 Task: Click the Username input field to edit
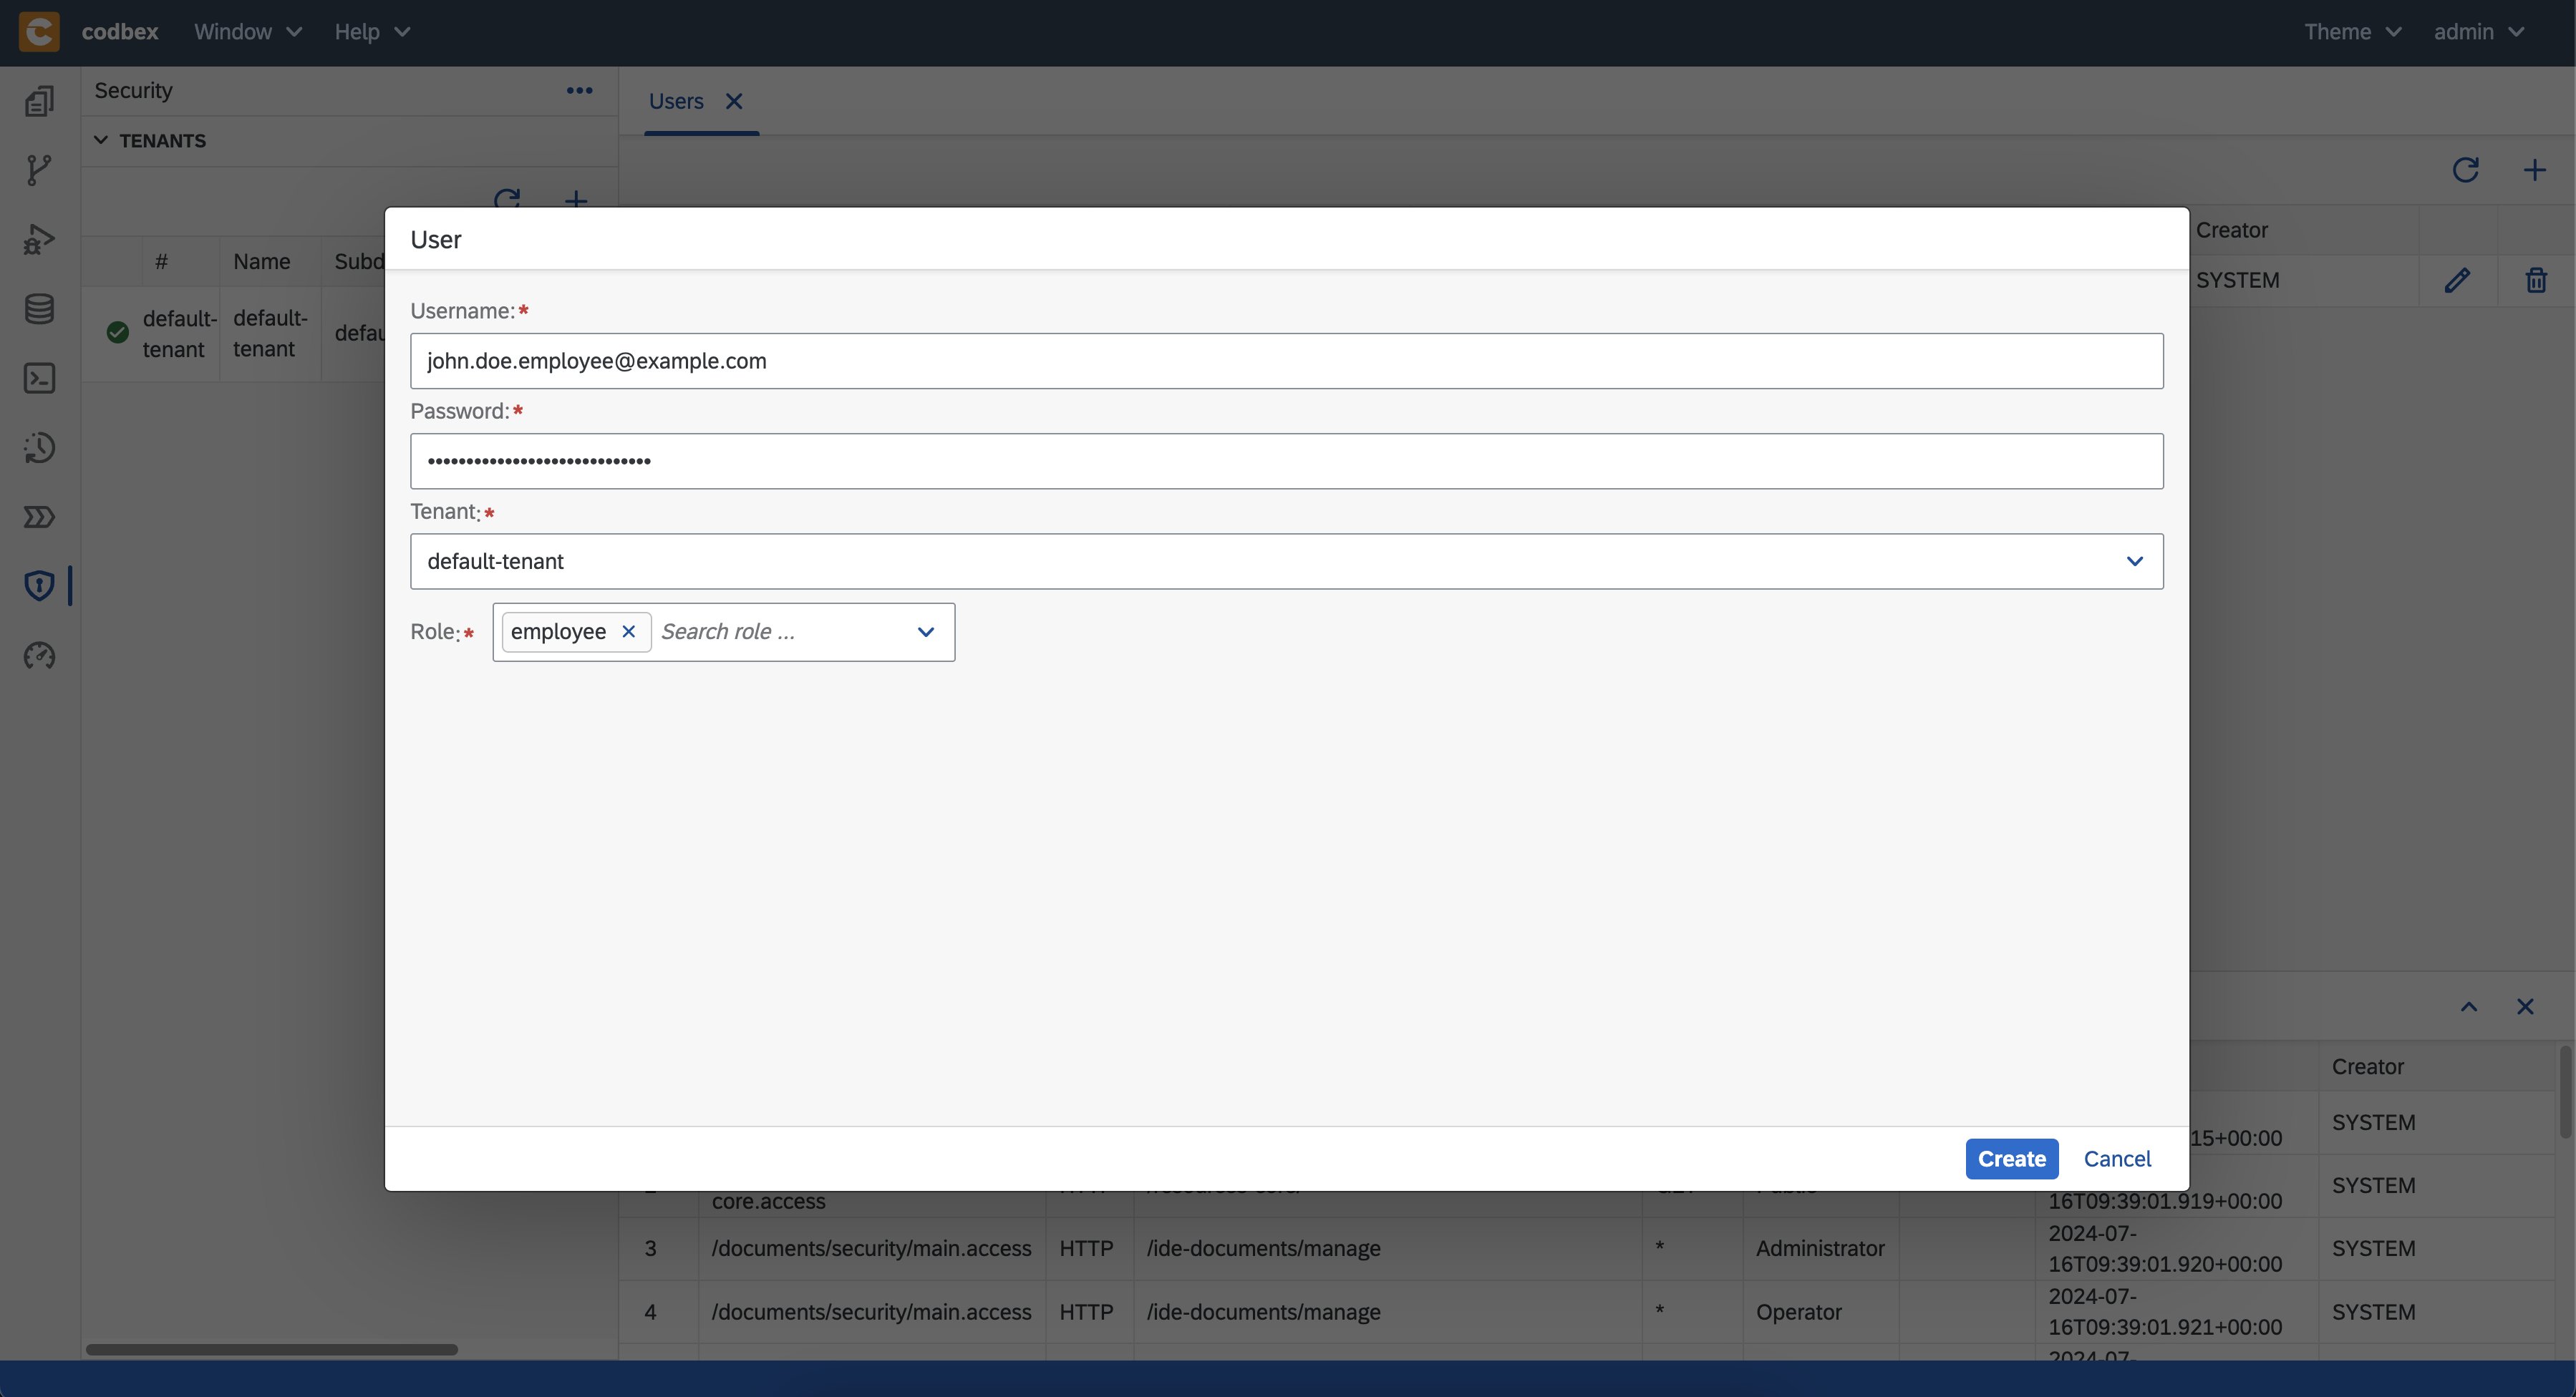click(1287, 359)
